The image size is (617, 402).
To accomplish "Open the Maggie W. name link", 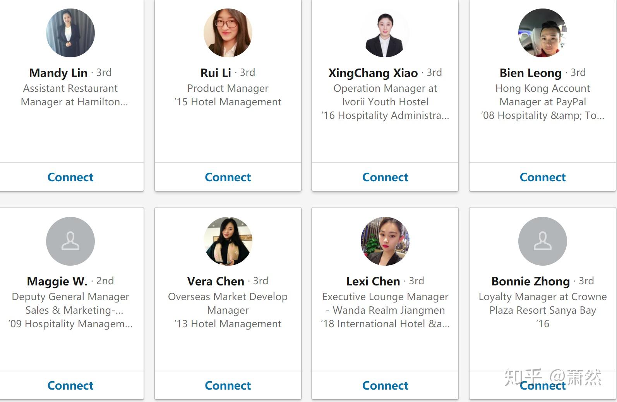I will pyautogui.click(x=57, y=281).
